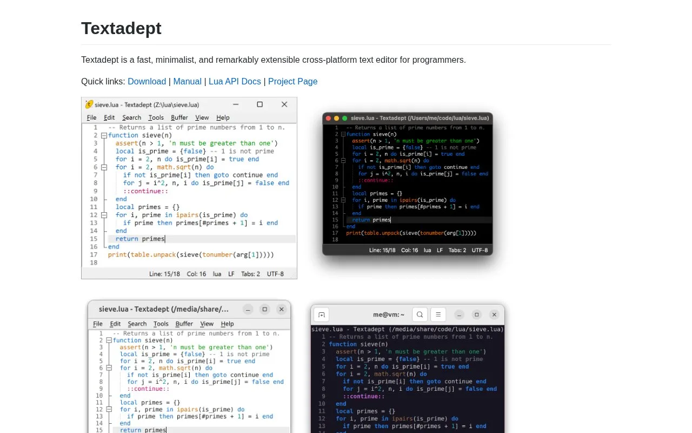
Task: Maximize the Windows sieve.lua Textadept window
Action: [x=259, y=104]
